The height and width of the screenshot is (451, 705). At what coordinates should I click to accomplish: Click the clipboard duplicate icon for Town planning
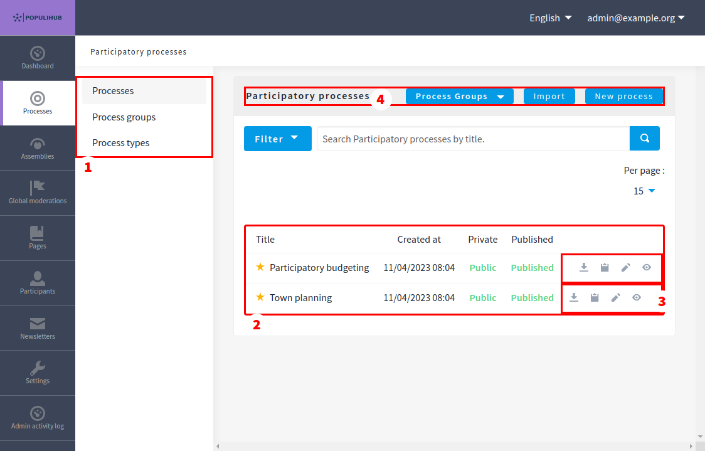pos(594,298)
